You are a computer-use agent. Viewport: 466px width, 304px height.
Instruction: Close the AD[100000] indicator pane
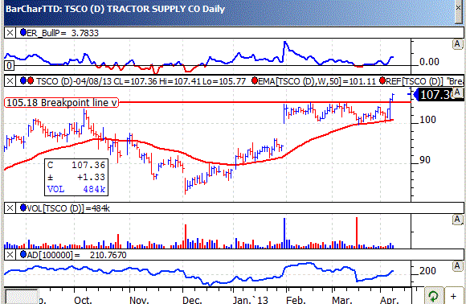(10, 255)
